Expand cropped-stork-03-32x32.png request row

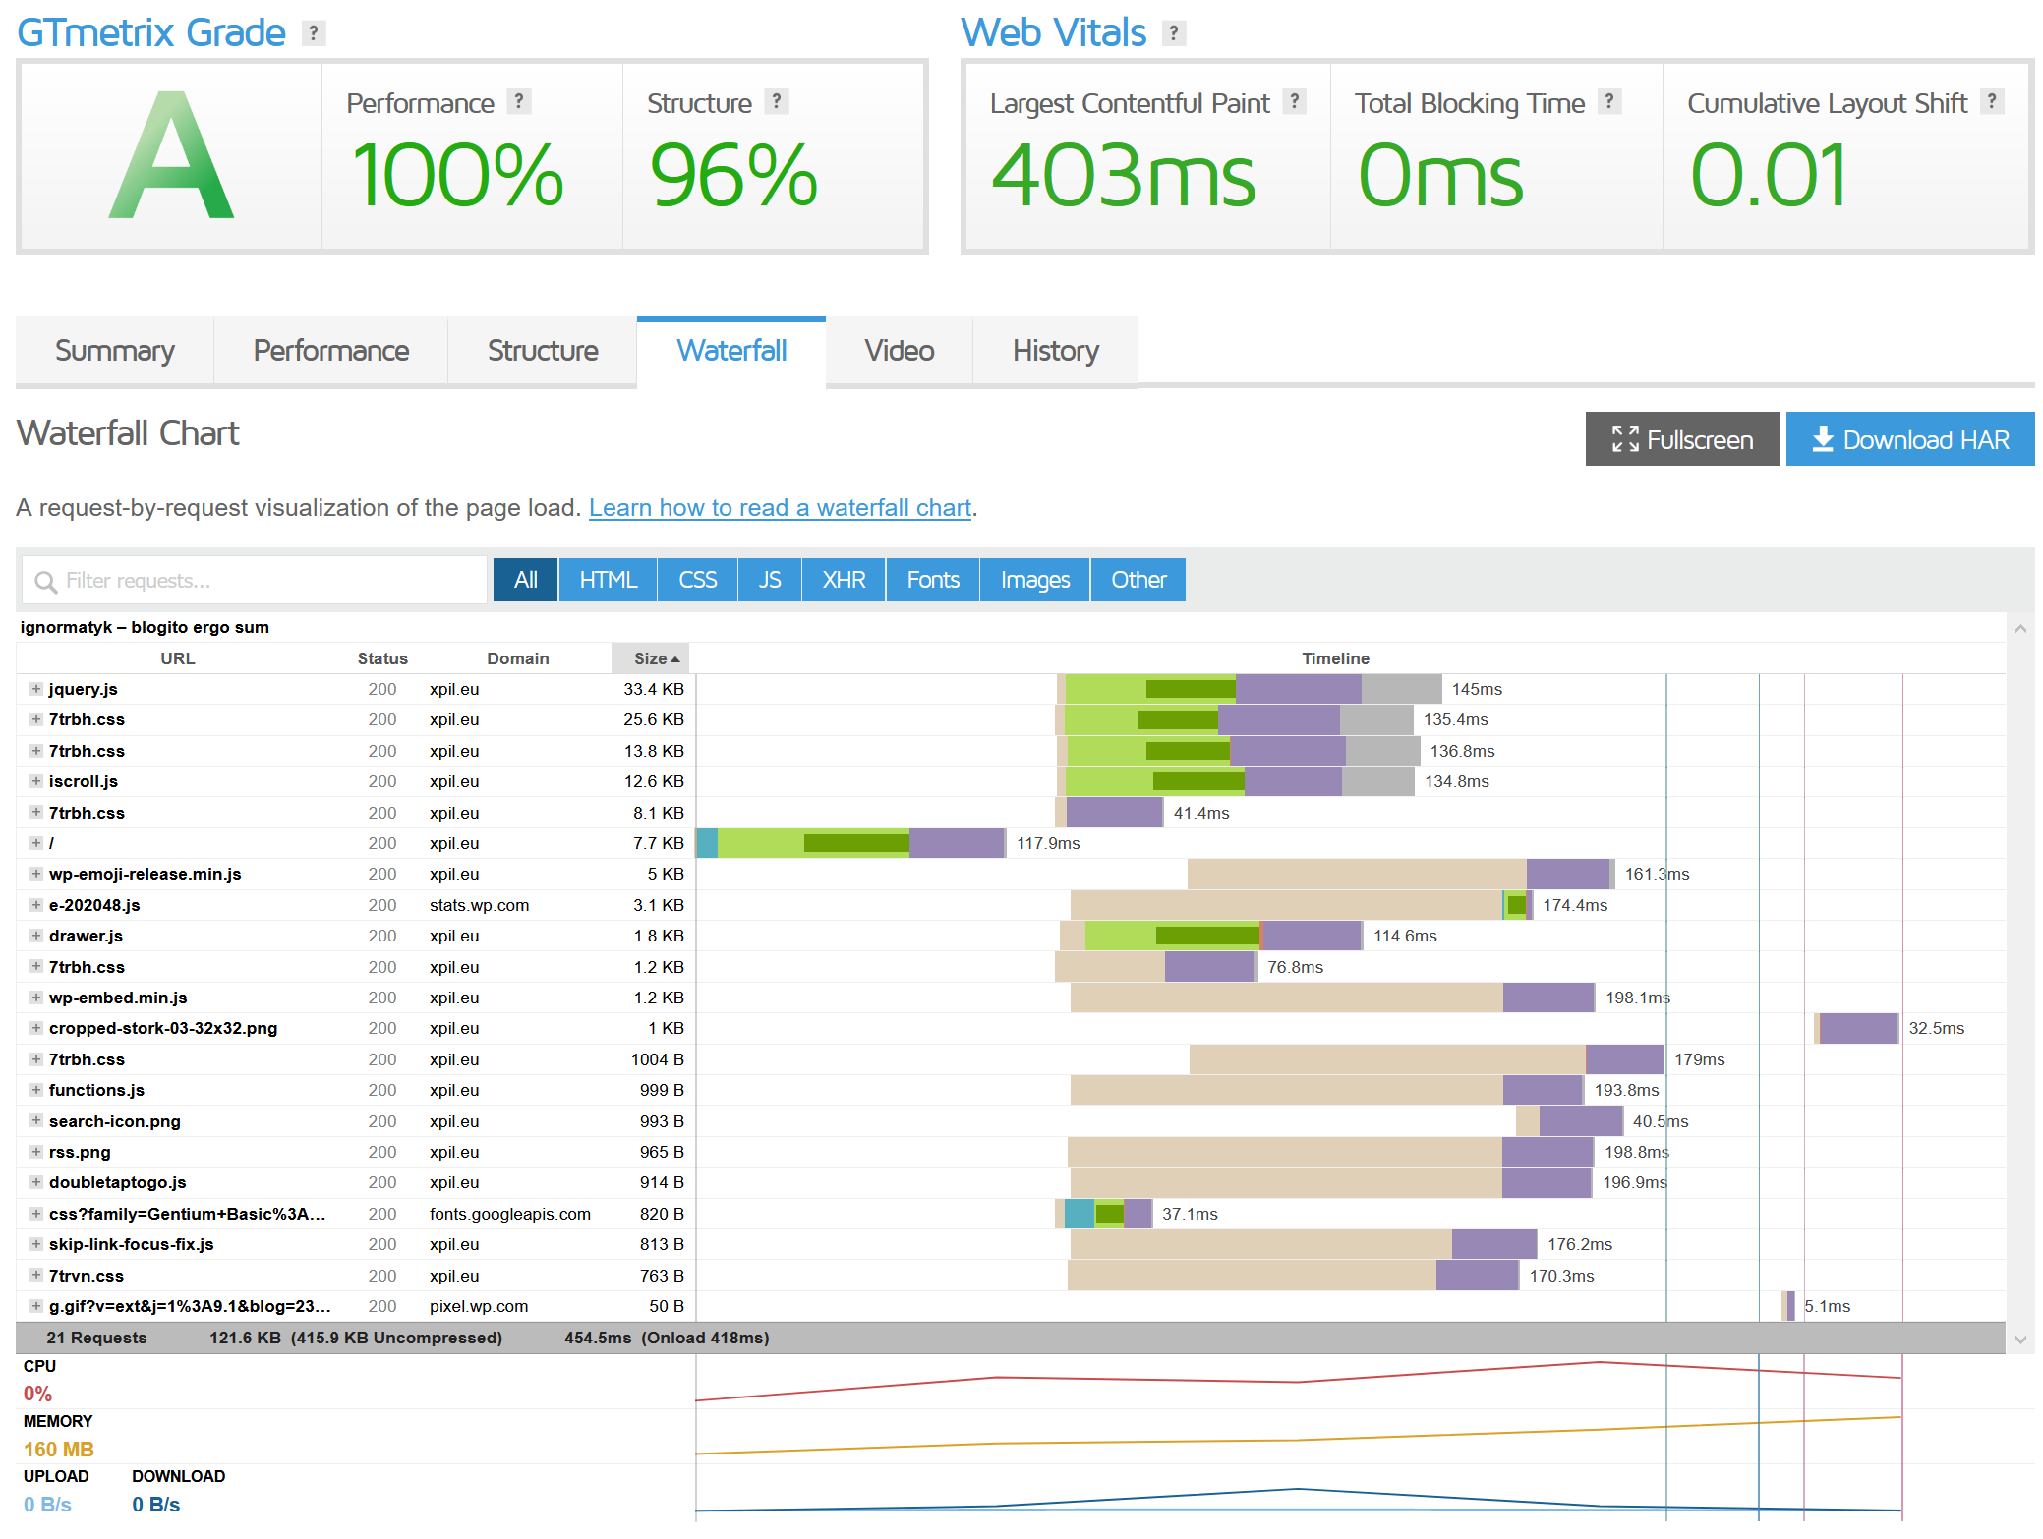[x=35, y=1028]
